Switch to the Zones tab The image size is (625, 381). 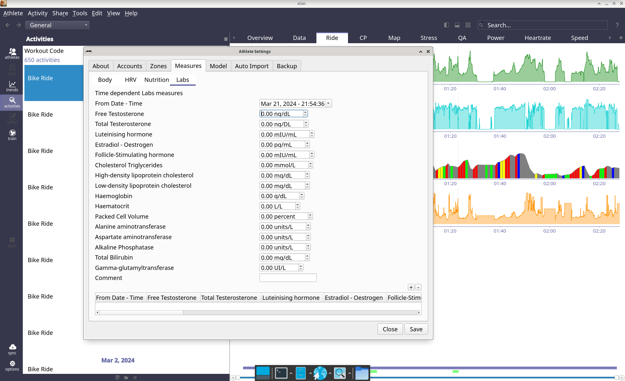tap(158, 66)
